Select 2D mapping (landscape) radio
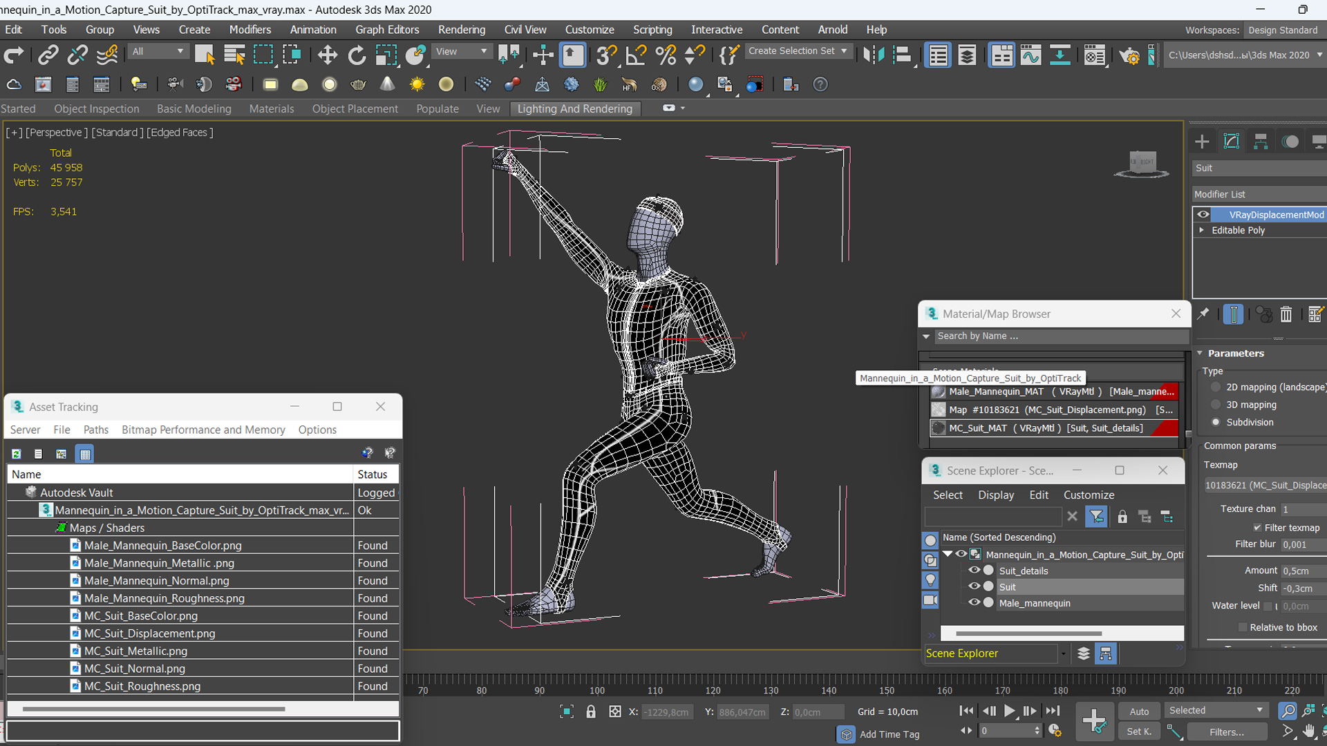1327x746 pixels. (x=1216, y=388)
